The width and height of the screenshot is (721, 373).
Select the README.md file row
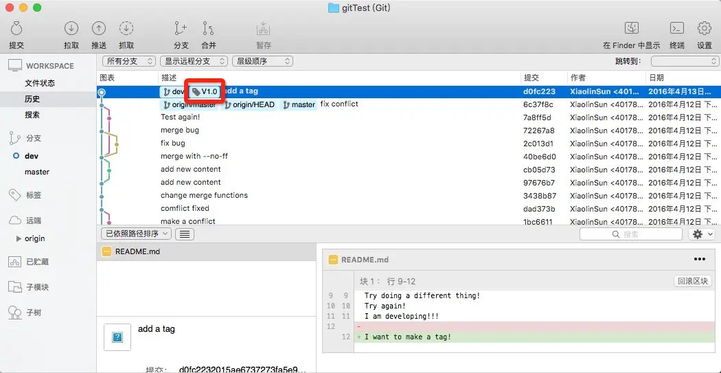(x=207, y=251)
